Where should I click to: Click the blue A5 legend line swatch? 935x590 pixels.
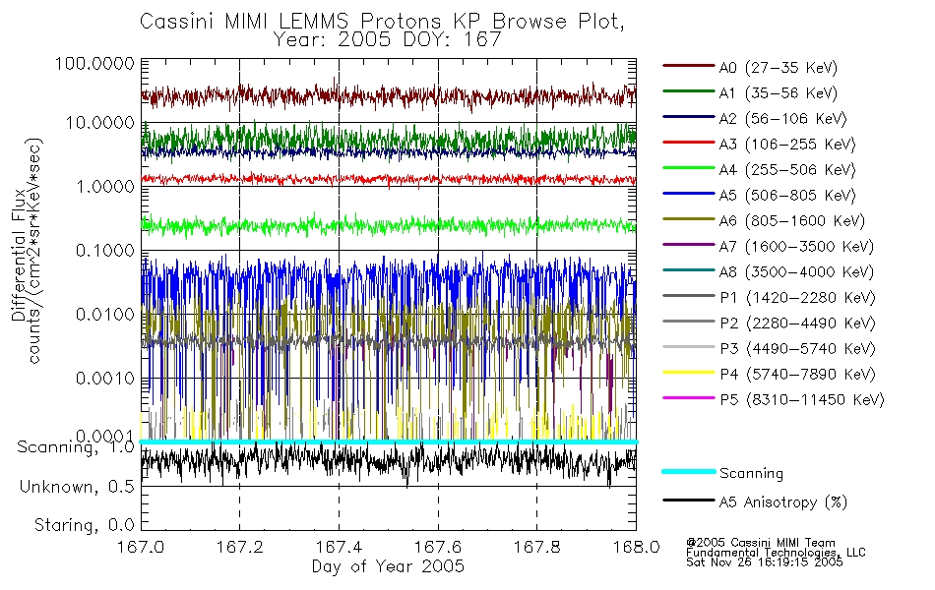click(689, 194)
